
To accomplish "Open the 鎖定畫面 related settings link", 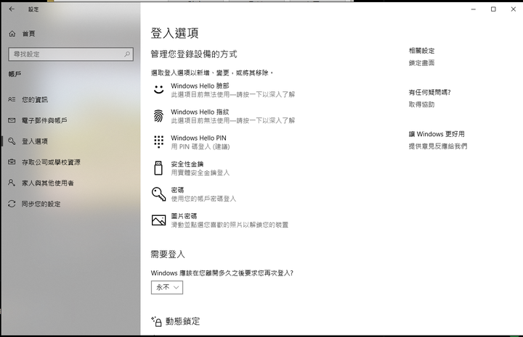I will pos(421,63).
